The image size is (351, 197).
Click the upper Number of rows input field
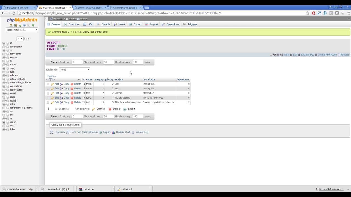pyautogui.click(x=108, y=62)
